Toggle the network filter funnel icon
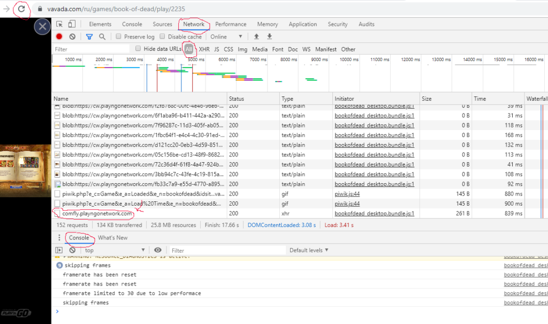Screen dimensions: 548x324 [89, 37]
